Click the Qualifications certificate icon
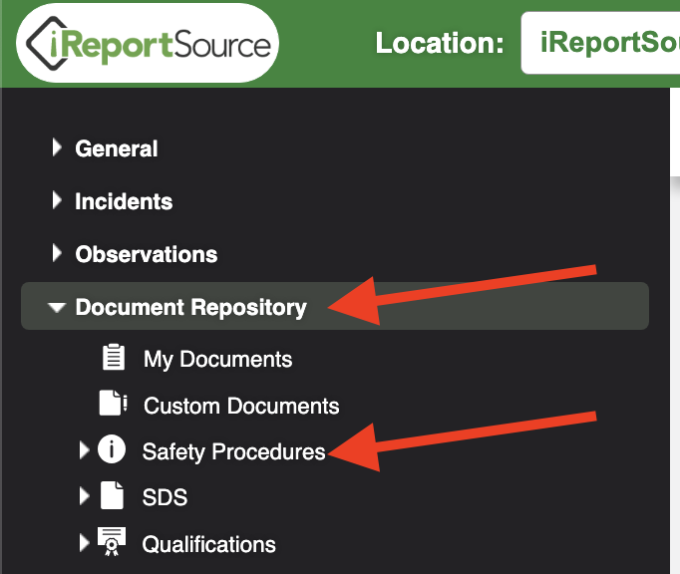The image size is (680, 574). (112, 542)
